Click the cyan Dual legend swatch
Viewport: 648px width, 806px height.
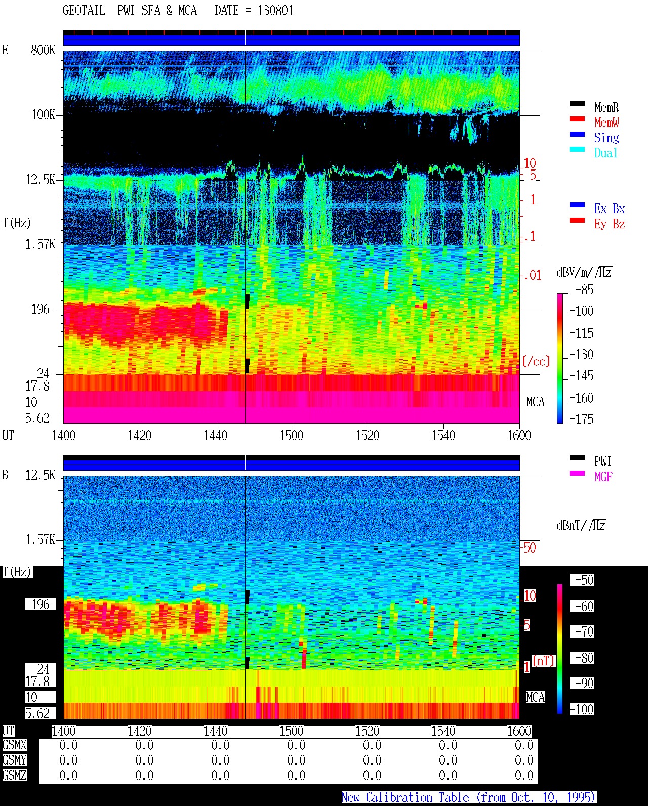pos(577,149)
